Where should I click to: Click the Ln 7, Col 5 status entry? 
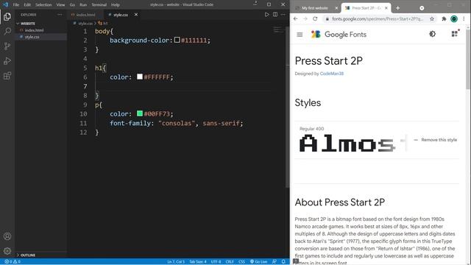tap(176, 262)
